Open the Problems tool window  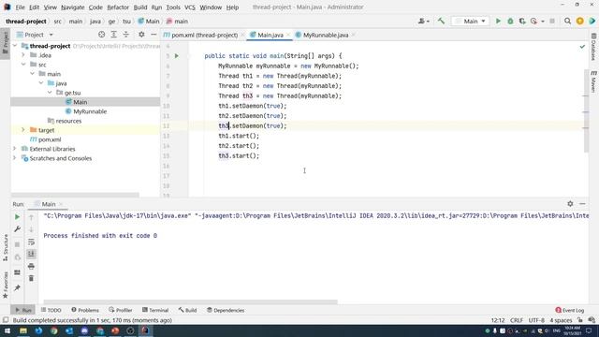click(85, 310)
